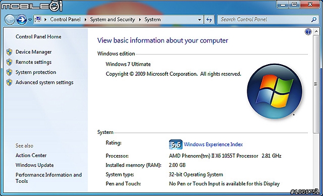This screenshot has height=196, width=323.
Task: Open Remote settings
Action: [34, 62]
